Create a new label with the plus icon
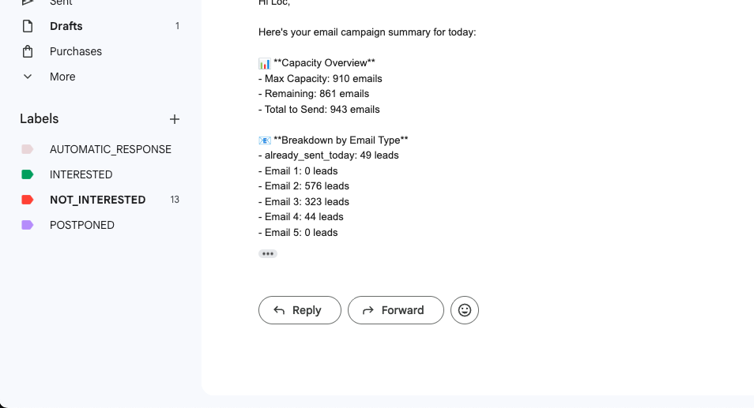This screenshot has height=408, width=754. pos(175,119)
